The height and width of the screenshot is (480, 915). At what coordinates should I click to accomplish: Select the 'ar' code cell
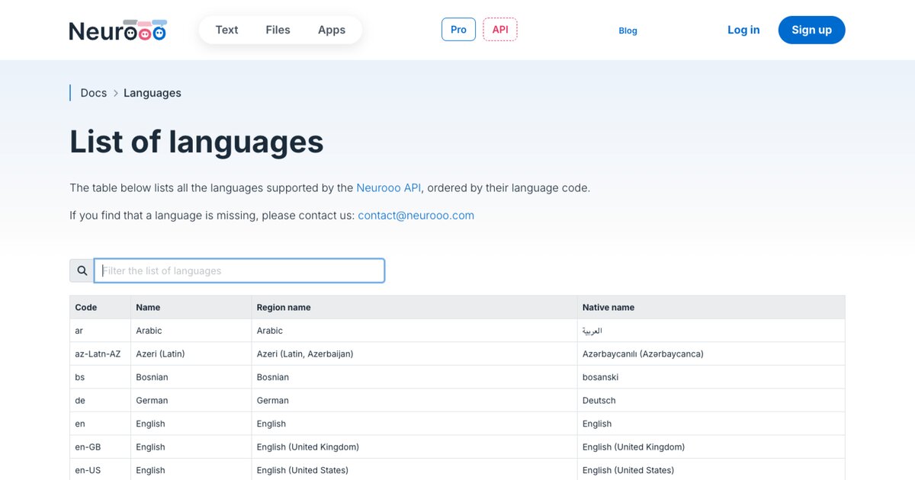100,331
